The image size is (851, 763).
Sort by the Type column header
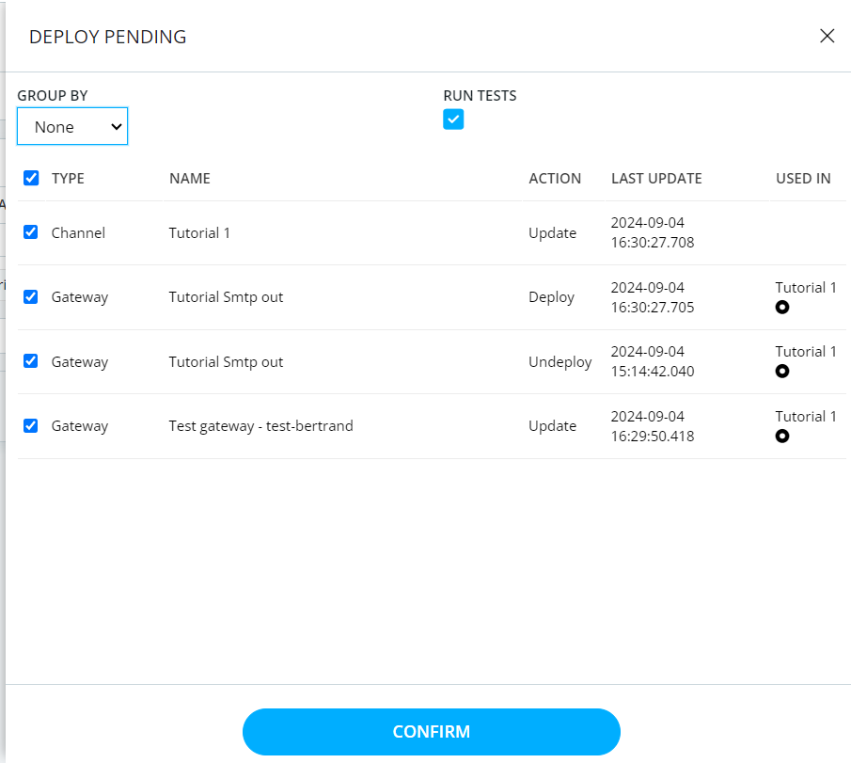click(x=68, y=178)
